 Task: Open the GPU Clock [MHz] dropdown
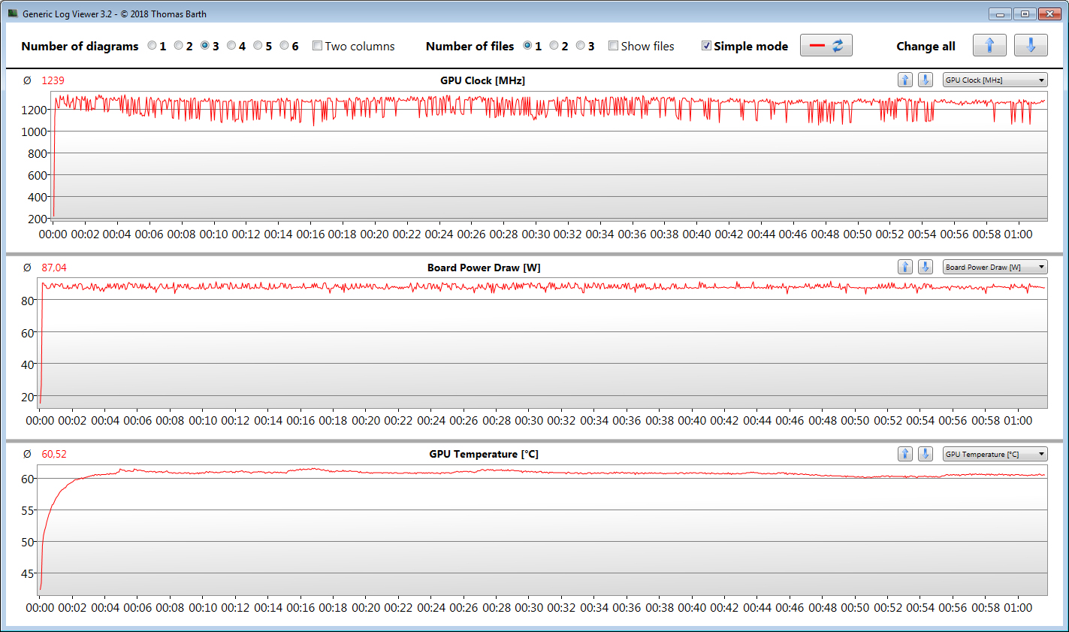pos(995,80)
